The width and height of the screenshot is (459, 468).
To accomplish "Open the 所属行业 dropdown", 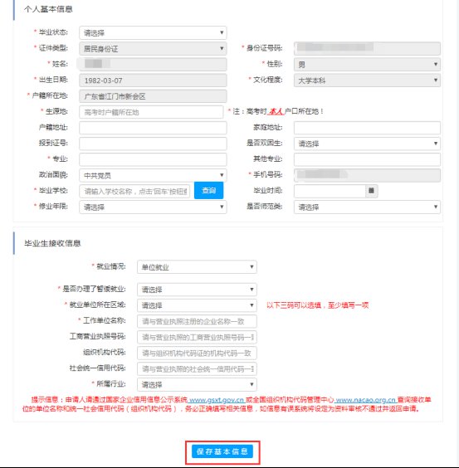I will click(x=197, y=384).
